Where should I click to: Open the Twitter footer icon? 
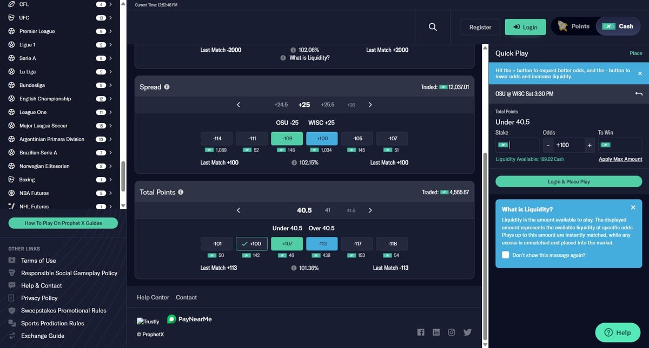[467, 332]
